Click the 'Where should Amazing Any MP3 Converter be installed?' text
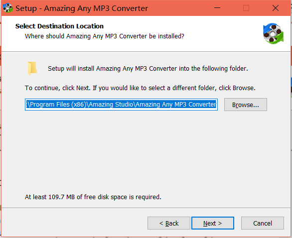This screenshot has width=292, height=238. click(x=105, y=36)
